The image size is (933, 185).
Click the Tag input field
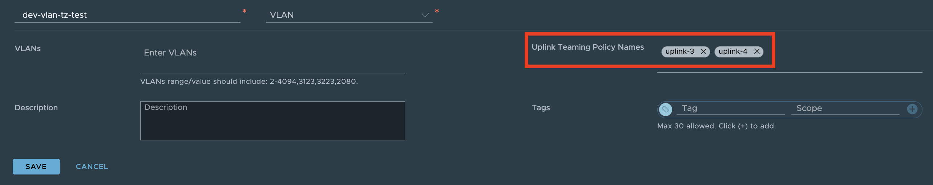tap(730, 108)
